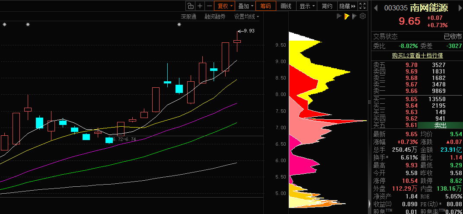Click the 换手 value 6.61%
Image resolution: width=463 pixels, height=214 pixels.
click(x=409, y=157)
